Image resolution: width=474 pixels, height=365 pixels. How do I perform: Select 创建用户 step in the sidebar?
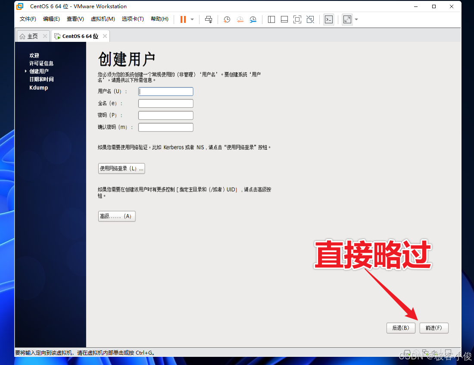point(39,72)
